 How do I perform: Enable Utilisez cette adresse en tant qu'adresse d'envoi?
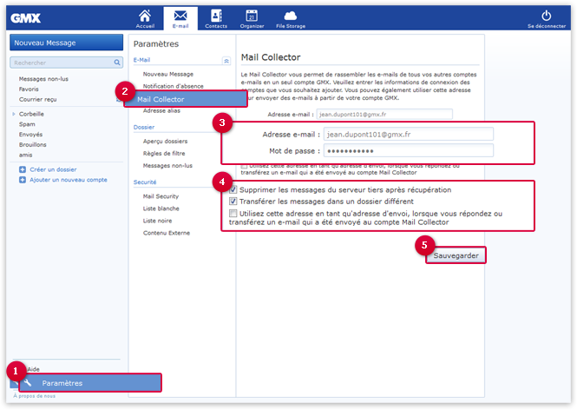[x=233, y=214]
